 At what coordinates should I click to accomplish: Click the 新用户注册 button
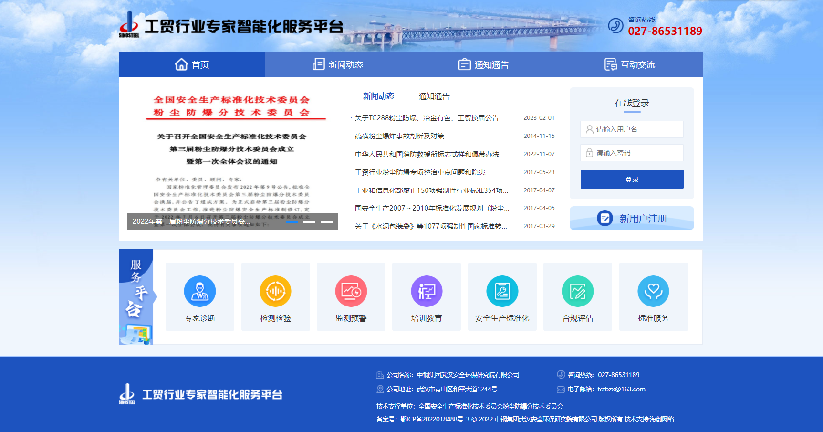pyautogui.click(x=632, y=219)
